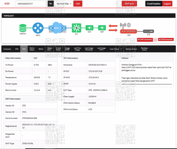This screenshot has width=177, height=149.
Task: Select the red ONT router icon
Action: point(129,31)
